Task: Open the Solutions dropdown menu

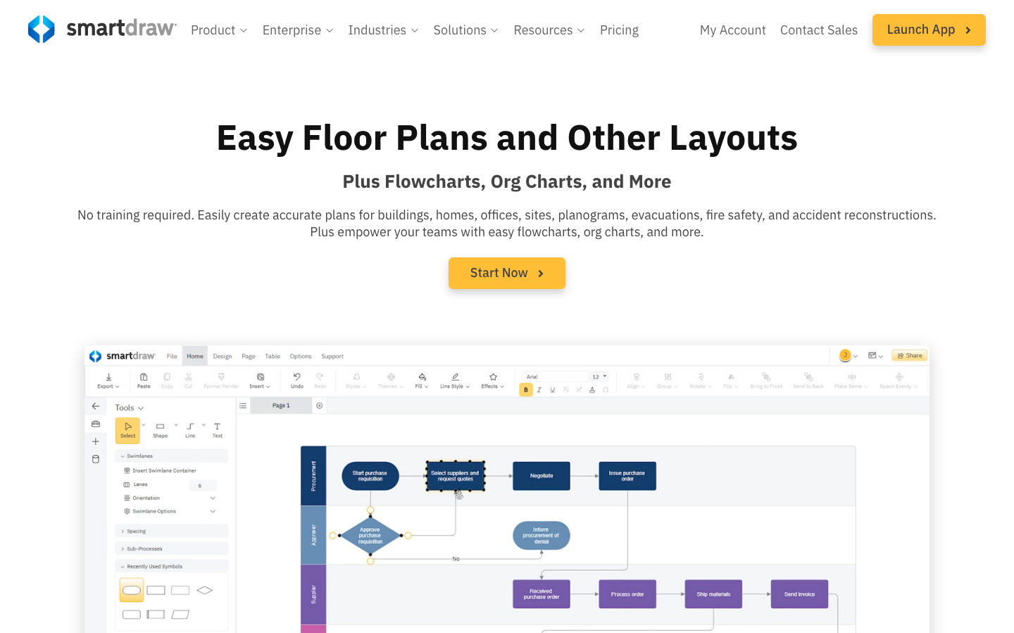Action: [x=466, y=30]
